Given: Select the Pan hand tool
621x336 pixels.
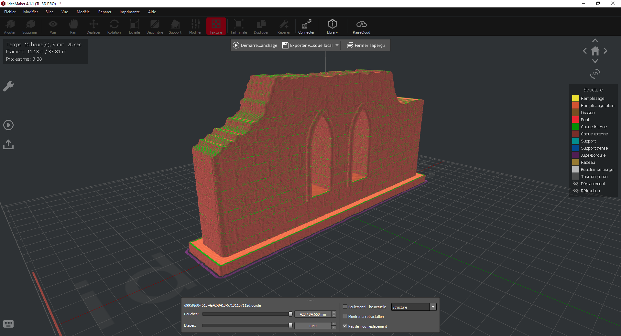Looking at the screenshot, I should point(73,26).
